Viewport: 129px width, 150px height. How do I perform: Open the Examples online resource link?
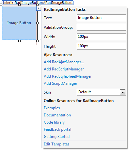coord(52,108)
